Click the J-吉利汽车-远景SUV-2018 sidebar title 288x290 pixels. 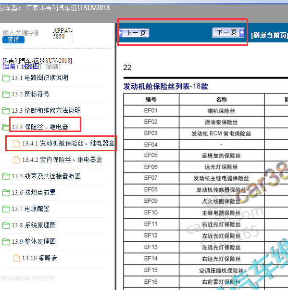(37, 61)
